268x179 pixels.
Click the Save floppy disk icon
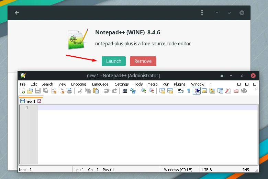(38, 91)
